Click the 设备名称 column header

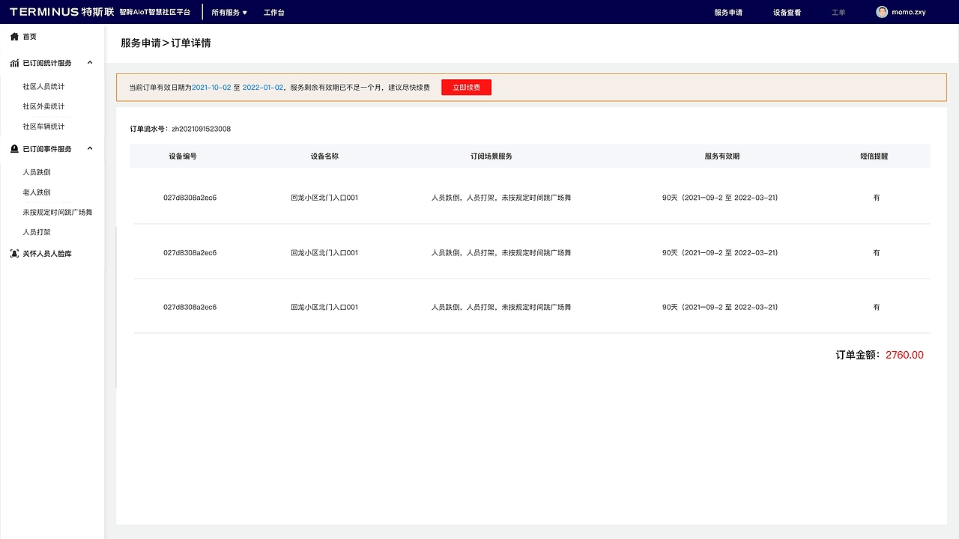(x=324, y=156)
